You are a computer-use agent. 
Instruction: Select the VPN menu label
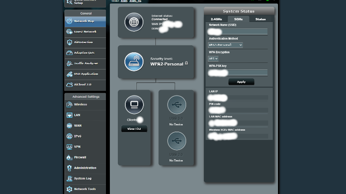tap(77, 147)
